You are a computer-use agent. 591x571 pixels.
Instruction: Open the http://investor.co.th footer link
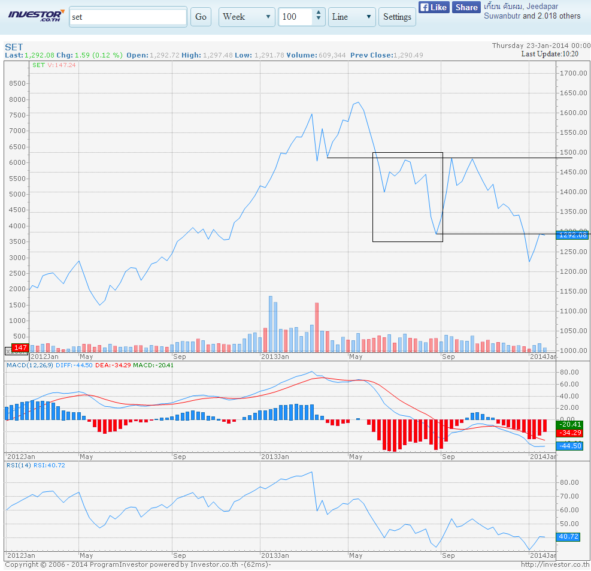coord(555,564)
